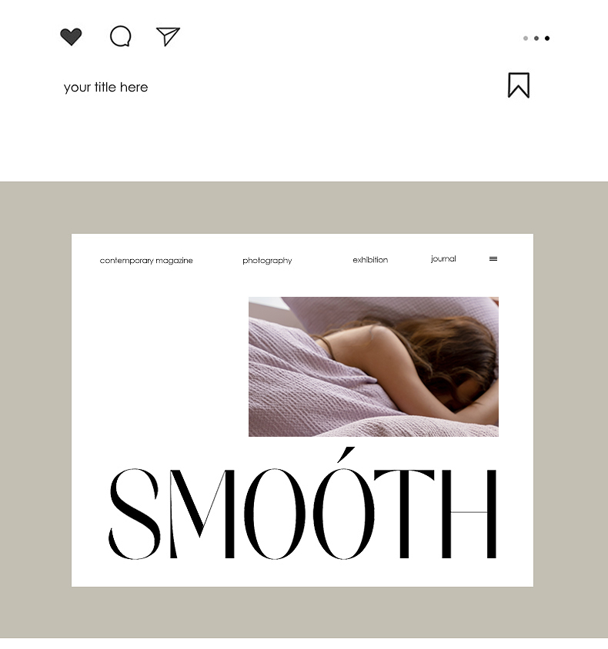Open the hamburger menu beside journal
Screen dimensions: 608x649
[493, 258]
